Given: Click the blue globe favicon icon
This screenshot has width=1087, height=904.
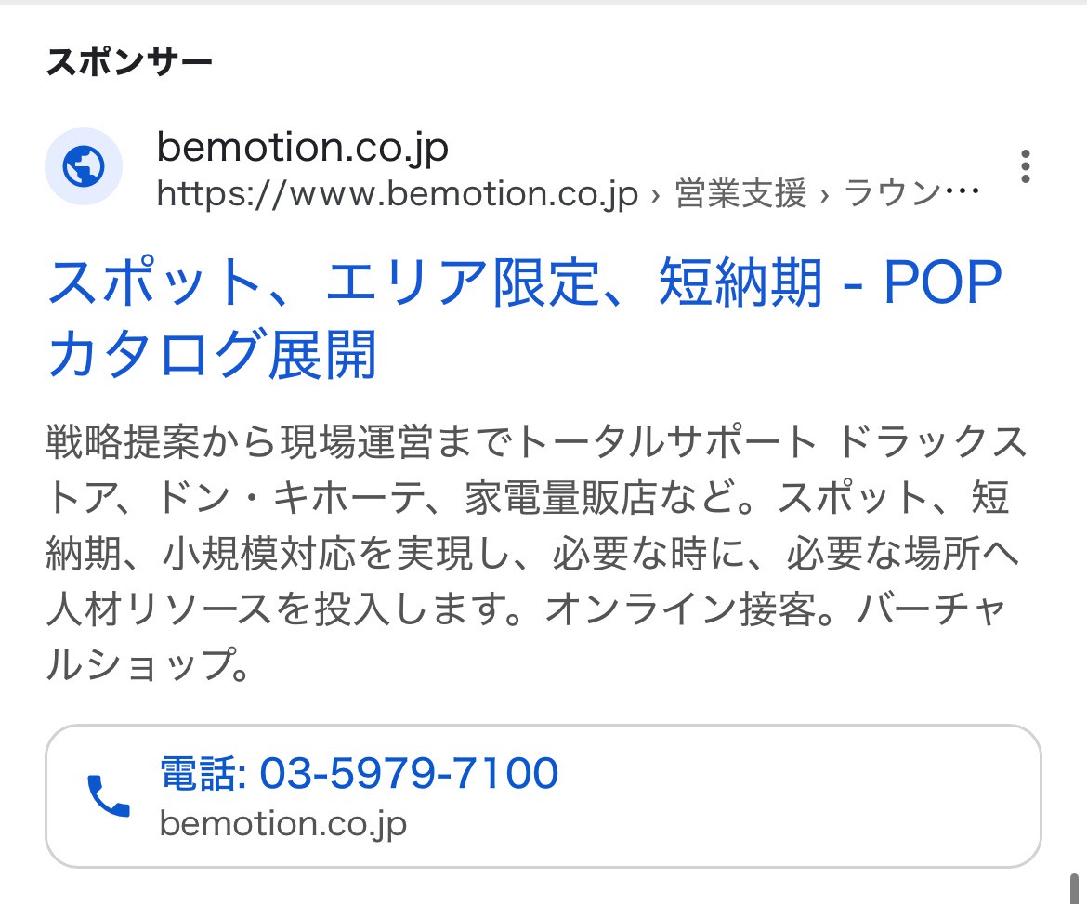Looking at the screenshot, I should tap(83, 165).
